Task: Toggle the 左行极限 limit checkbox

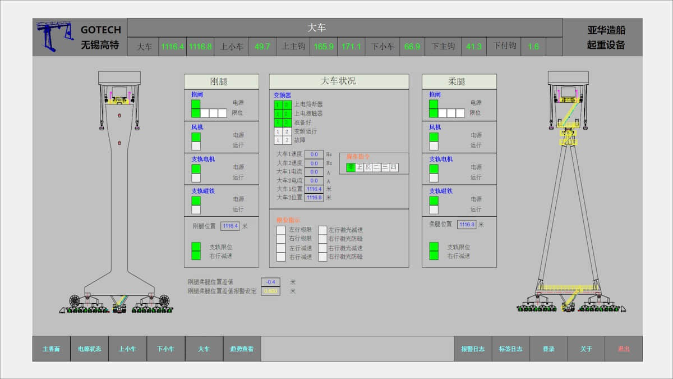Action: [281, 230]
